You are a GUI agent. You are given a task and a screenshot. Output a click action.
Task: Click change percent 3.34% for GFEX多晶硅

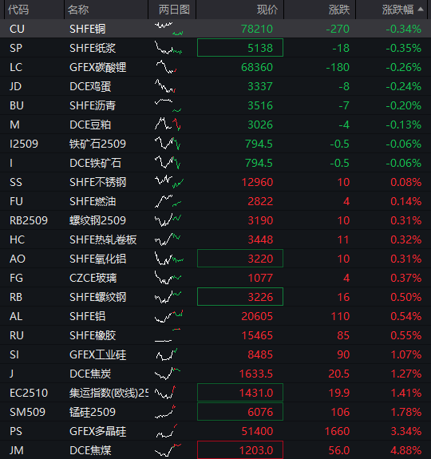point(406,431)
